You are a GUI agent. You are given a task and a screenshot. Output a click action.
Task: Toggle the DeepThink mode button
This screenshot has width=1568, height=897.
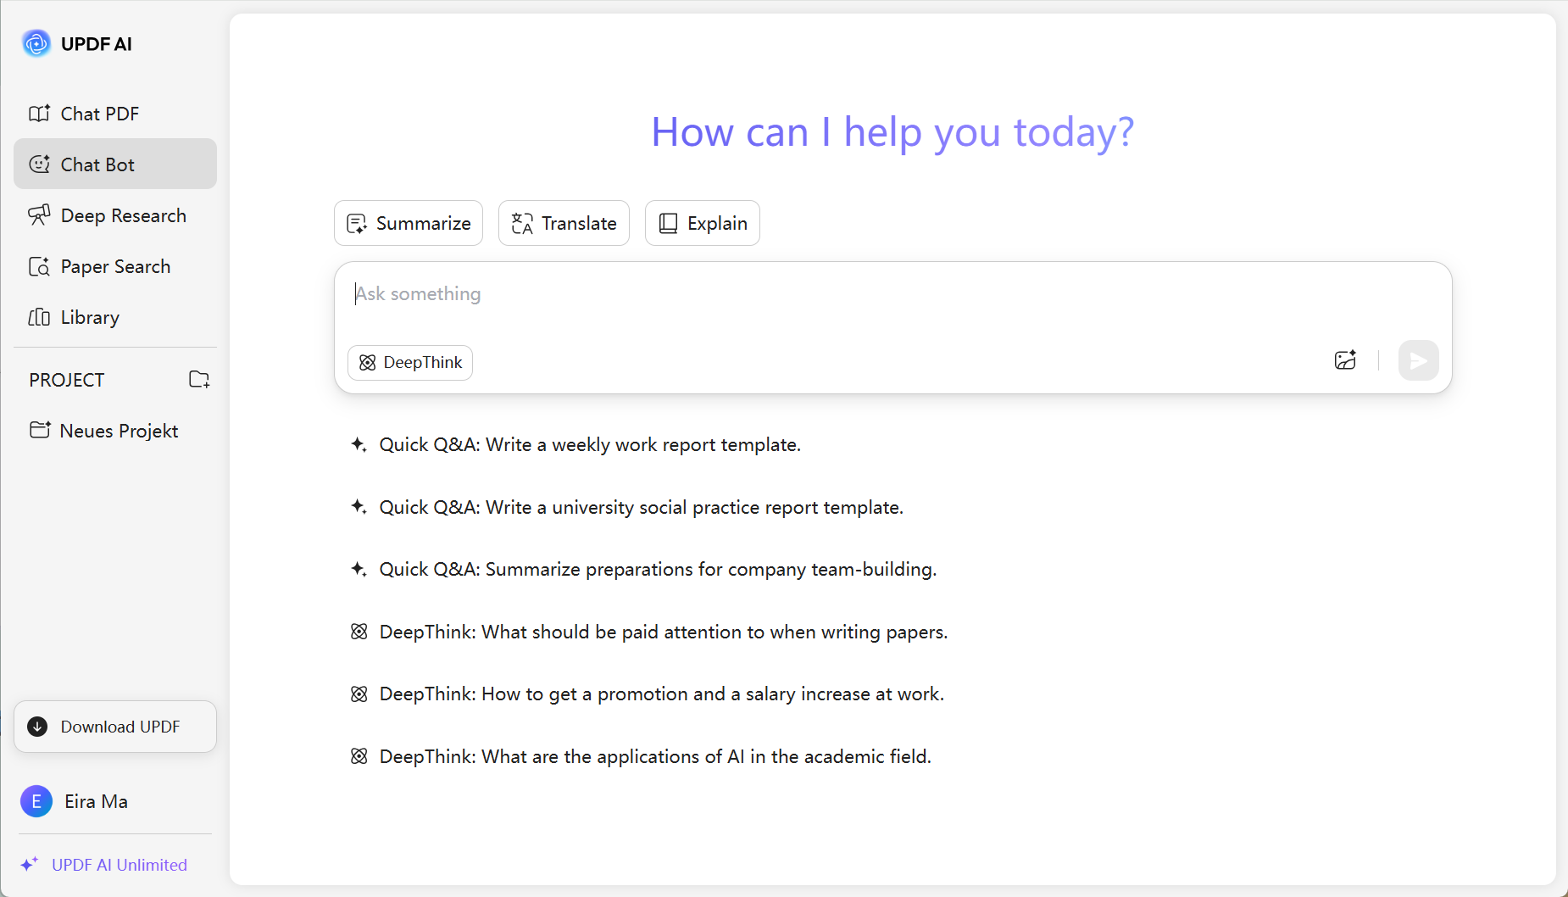tap(410, 363)
